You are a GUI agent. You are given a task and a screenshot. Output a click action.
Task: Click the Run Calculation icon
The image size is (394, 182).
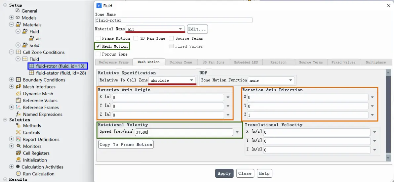point(18,174)
